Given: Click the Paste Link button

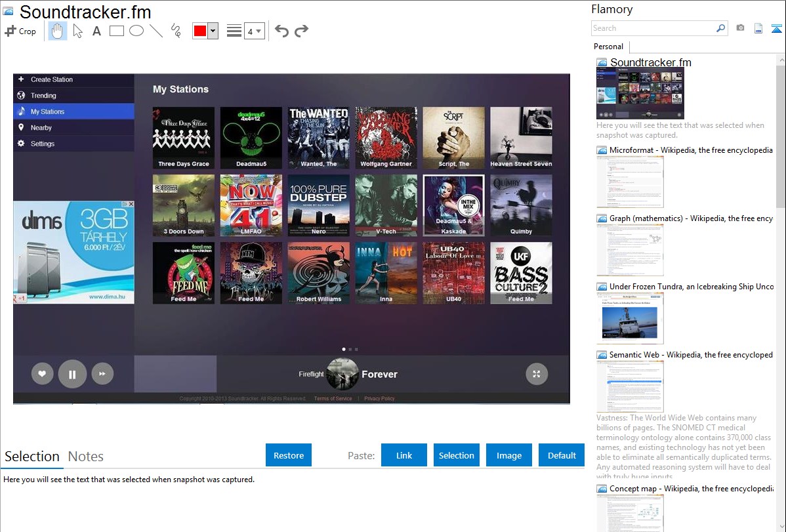Looking at the screenshot, I should pyautogui.click(x=404, y=455).
